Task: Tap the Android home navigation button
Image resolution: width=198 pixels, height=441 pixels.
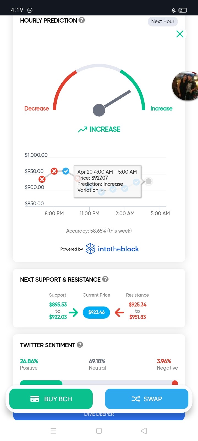Action: pos(99,431)
